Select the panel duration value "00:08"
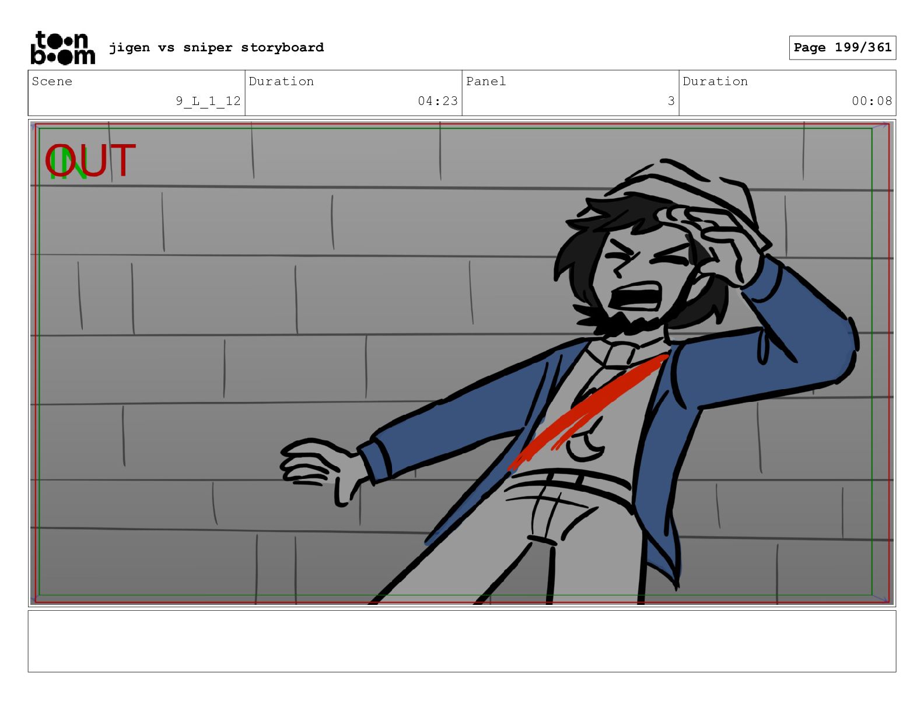This screenshot has height=714, width=924. click(871, 101)
